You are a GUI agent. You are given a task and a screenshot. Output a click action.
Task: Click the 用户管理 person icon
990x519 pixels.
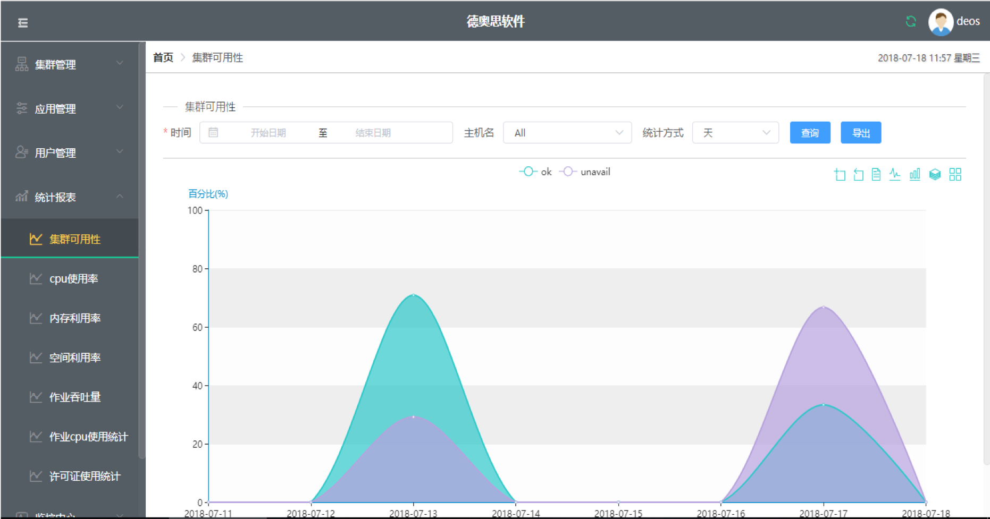point(22,152)
